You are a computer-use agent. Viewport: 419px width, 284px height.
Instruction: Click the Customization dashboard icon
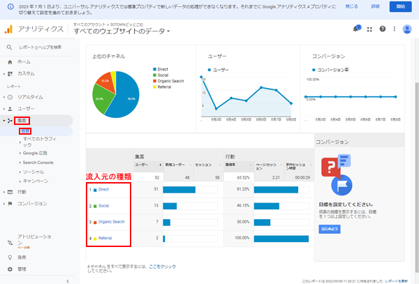[10, 74]
